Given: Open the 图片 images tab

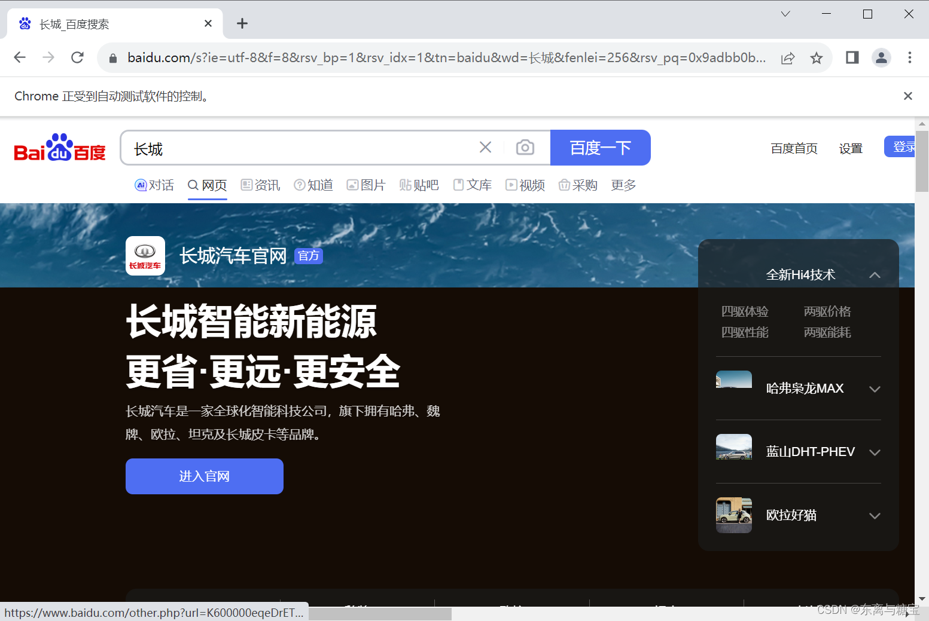Looking at the screenshot, I should point(366,185).
